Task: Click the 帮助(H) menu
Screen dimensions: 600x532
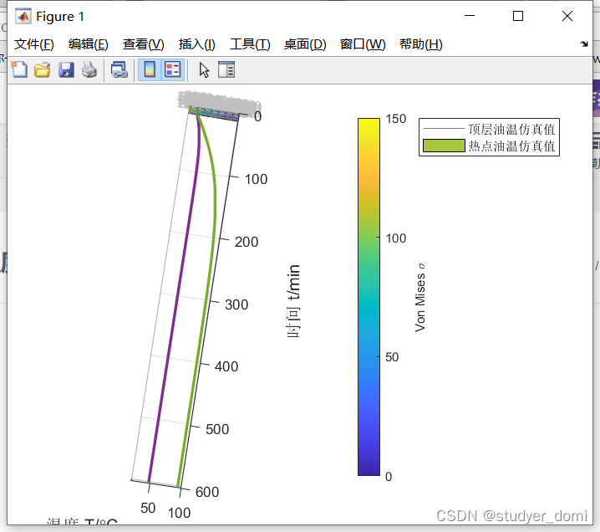Action: tap(420, 44)
